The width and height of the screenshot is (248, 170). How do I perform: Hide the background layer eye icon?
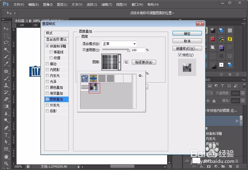[187, 161]
